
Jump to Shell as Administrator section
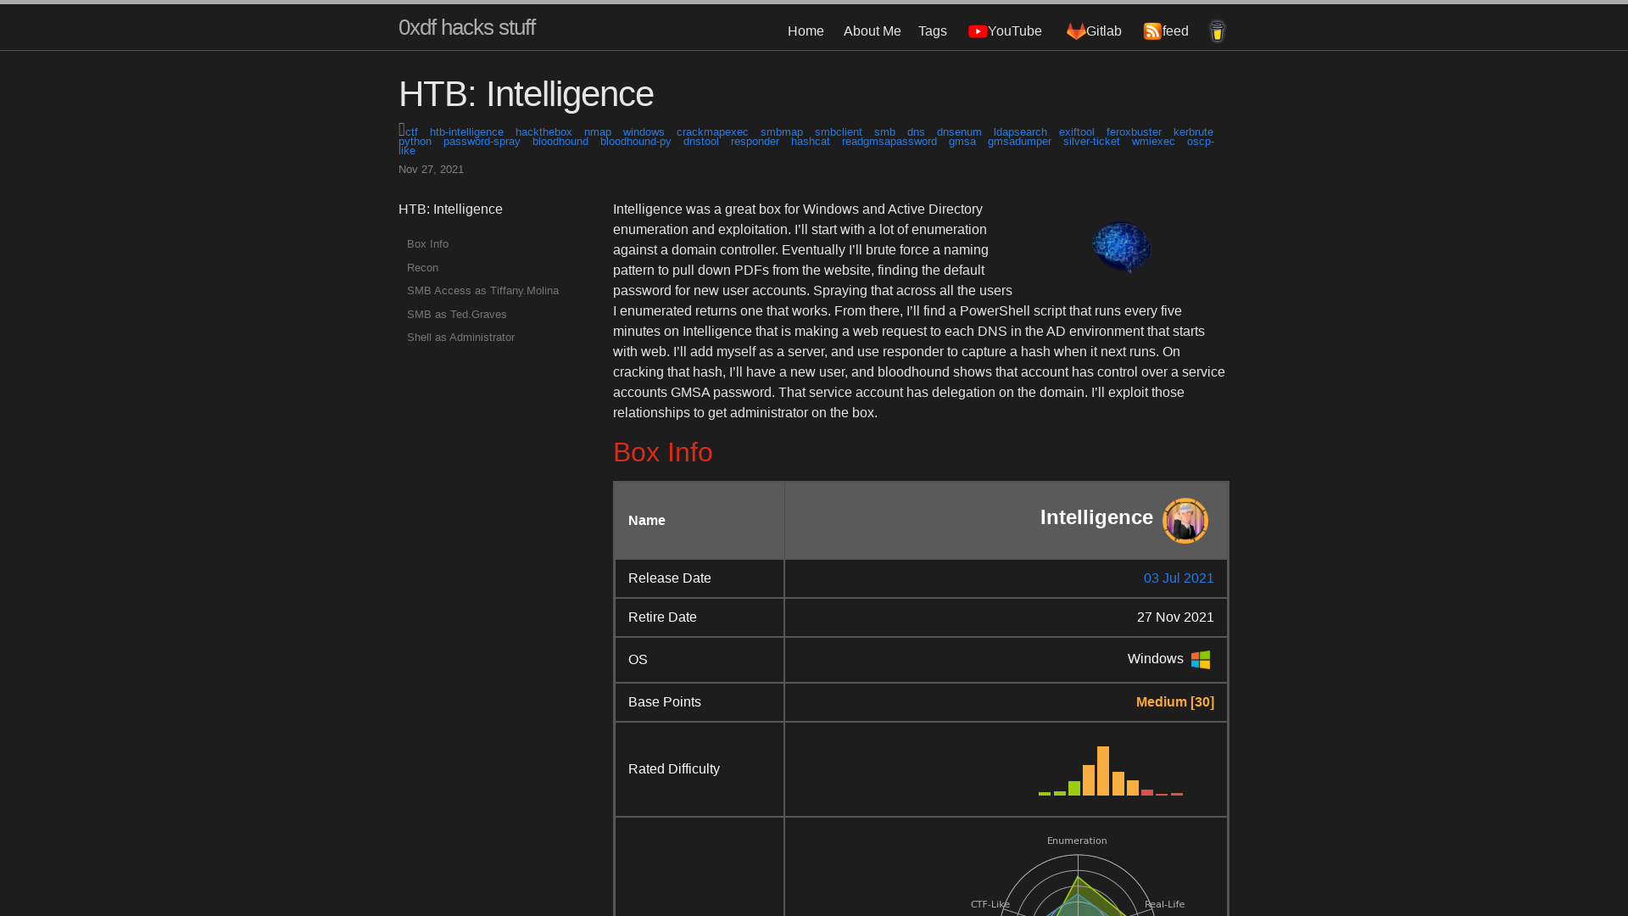[460, 338]
